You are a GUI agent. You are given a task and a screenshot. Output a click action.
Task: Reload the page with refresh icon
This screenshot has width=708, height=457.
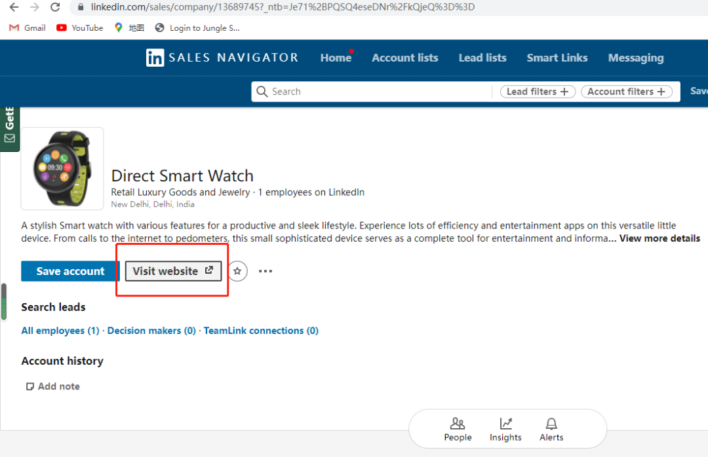coord(55,7)
